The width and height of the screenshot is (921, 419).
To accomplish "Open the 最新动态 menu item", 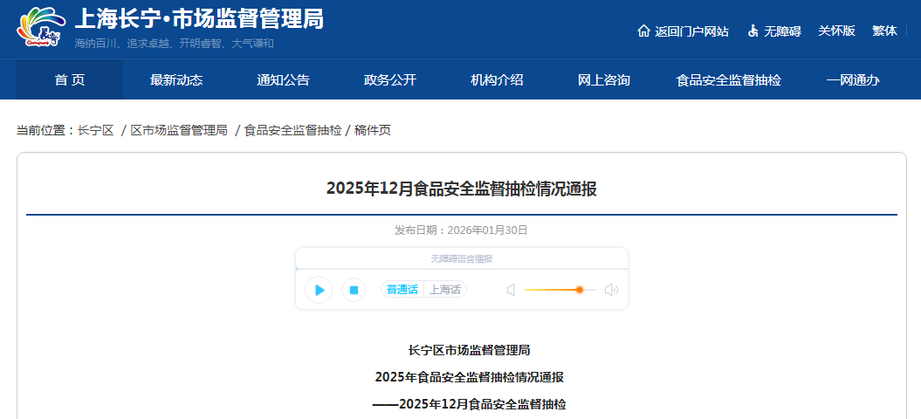I will (x=176, y=80).
